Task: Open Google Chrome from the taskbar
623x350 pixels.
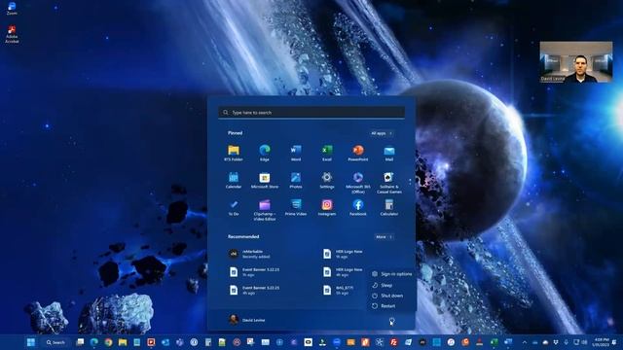Action: [x=108, y=342]
